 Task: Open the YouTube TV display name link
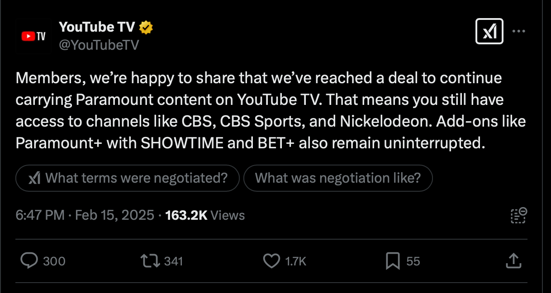click(x=97, y=27)
